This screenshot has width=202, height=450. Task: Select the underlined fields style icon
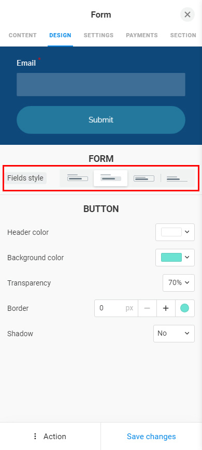pos(177,178)
